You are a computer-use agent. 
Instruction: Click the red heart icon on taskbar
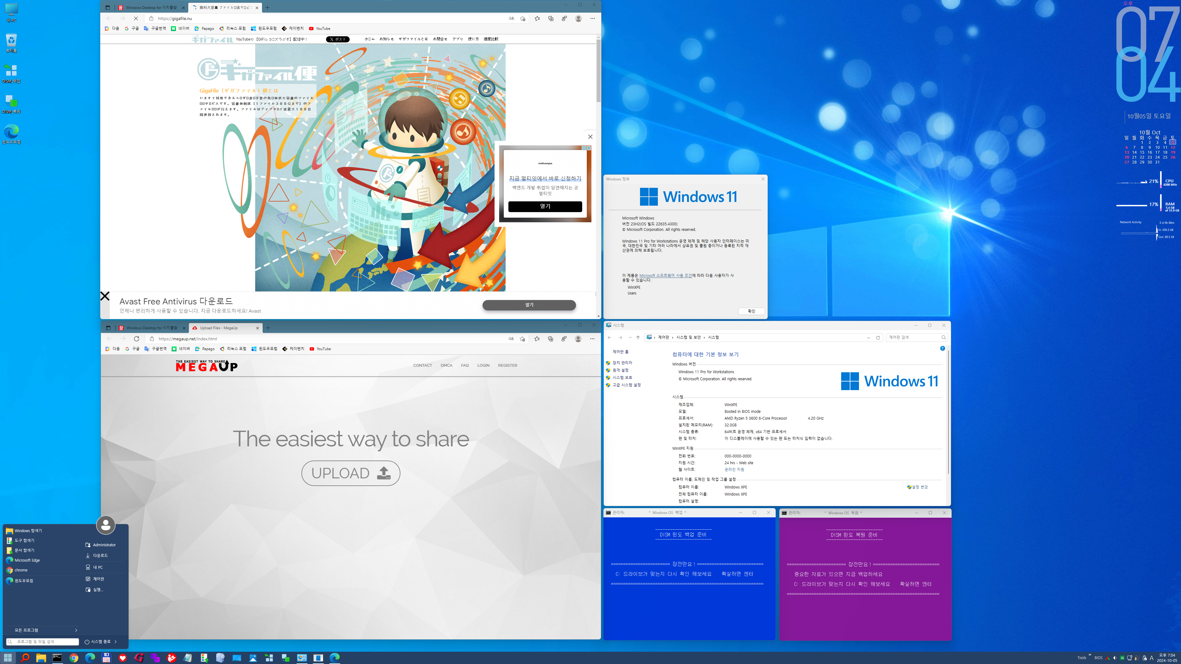[122, 658]
